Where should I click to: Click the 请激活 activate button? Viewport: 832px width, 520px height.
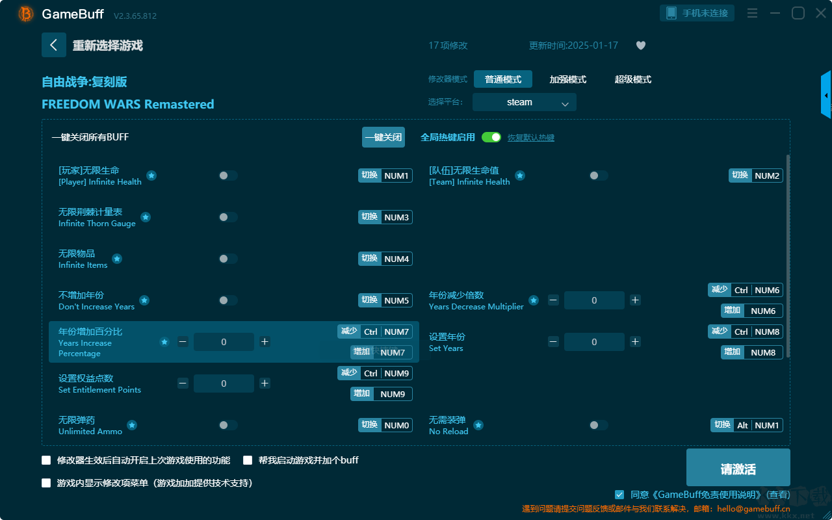[738, 467]
